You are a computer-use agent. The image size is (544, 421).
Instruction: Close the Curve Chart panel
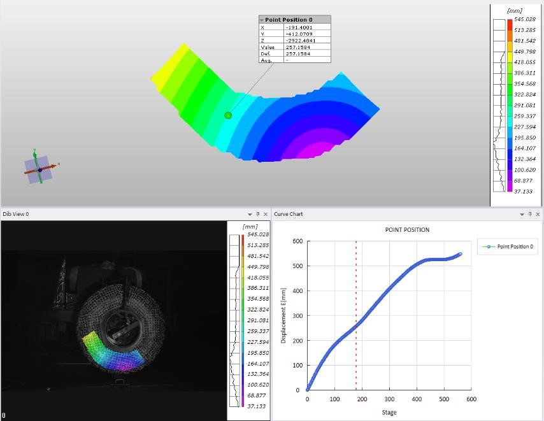pyautogui.click(x=538, y=215)
